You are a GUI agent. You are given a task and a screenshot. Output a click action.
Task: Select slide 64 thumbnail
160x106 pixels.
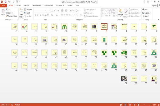coord(124,79)
